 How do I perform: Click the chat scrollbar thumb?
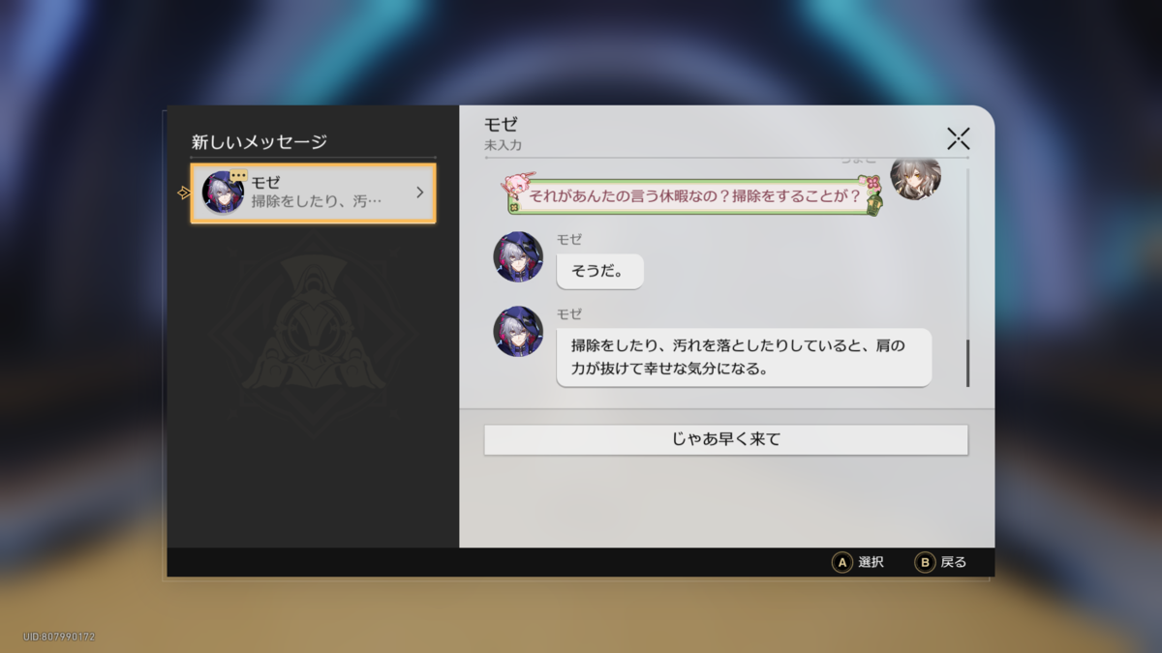click(x=967, y=363)
